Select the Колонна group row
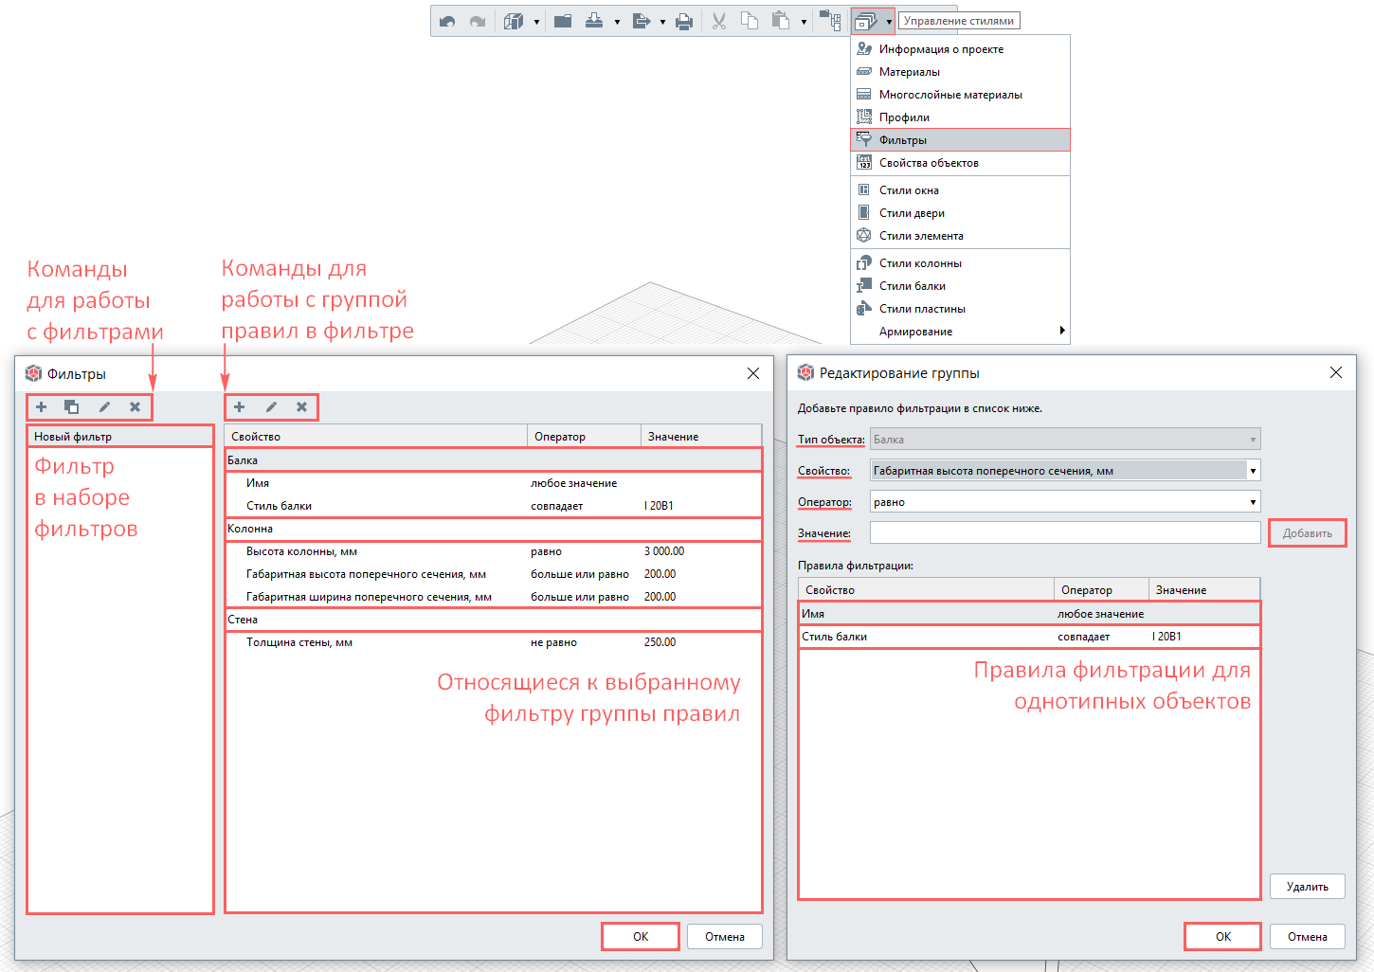This screenshot has width=1374, height=972. pos(493,529)
